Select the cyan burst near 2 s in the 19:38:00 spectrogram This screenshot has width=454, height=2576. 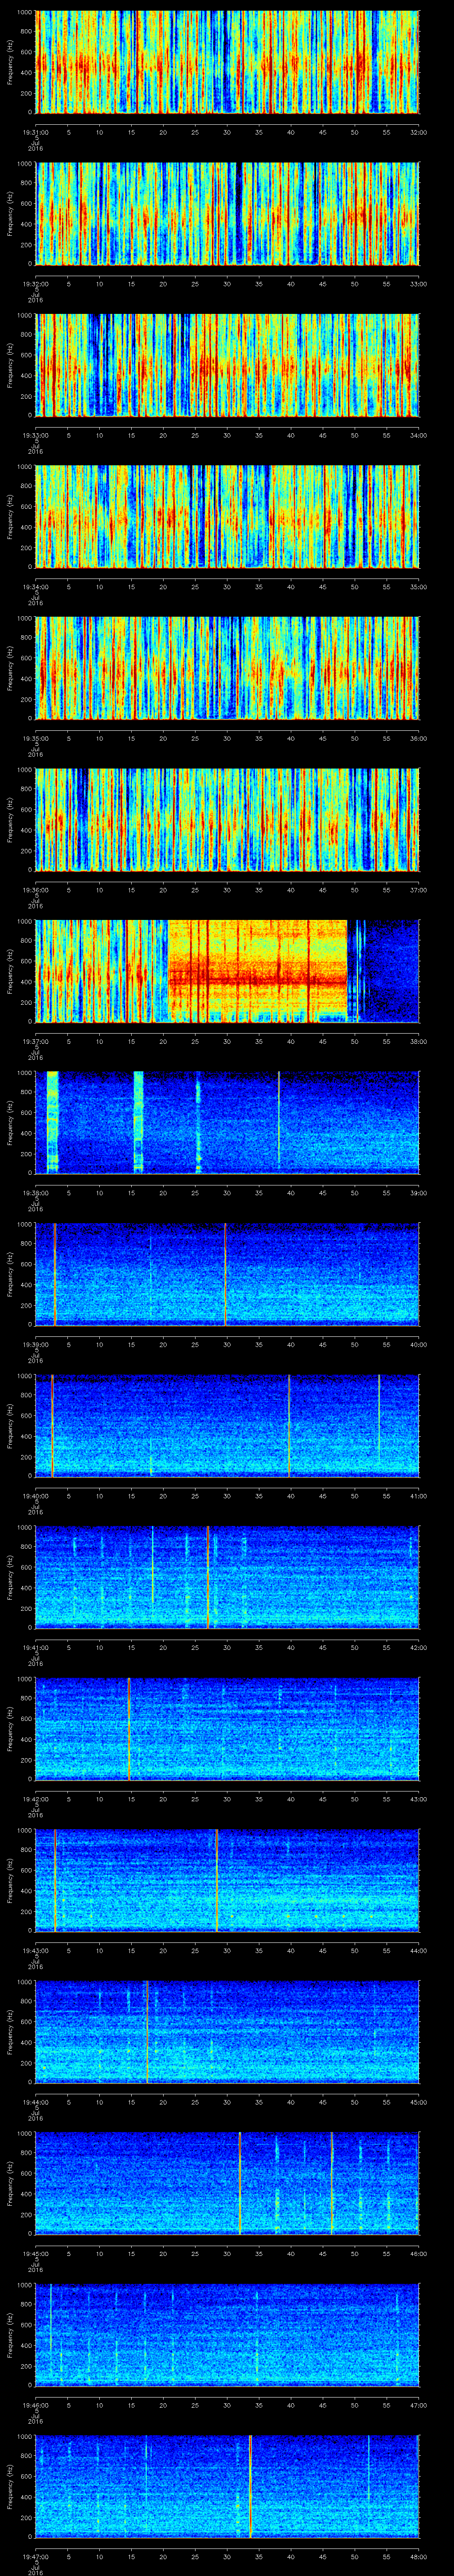coord(53,1123)
